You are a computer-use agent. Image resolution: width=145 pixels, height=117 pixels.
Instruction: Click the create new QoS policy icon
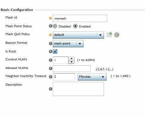click(109, 35)
